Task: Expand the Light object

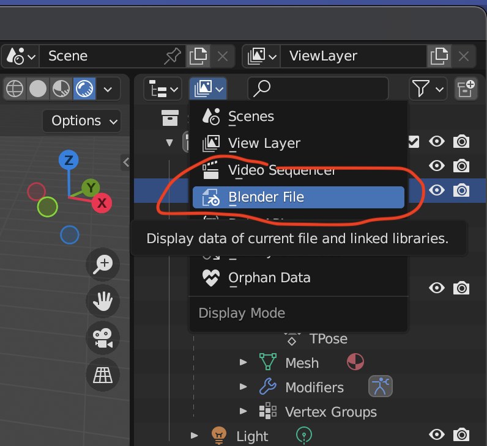Action: click(195, 436)
